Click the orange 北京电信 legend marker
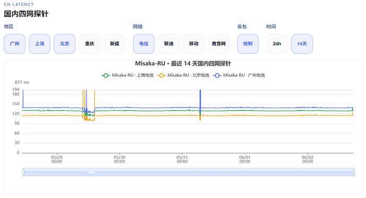Viewport: 366px width, 198px height. pos(161,76)
